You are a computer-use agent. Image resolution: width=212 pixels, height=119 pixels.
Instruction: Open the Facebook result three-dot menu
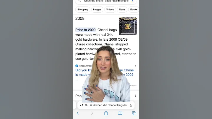click(135, 66)
